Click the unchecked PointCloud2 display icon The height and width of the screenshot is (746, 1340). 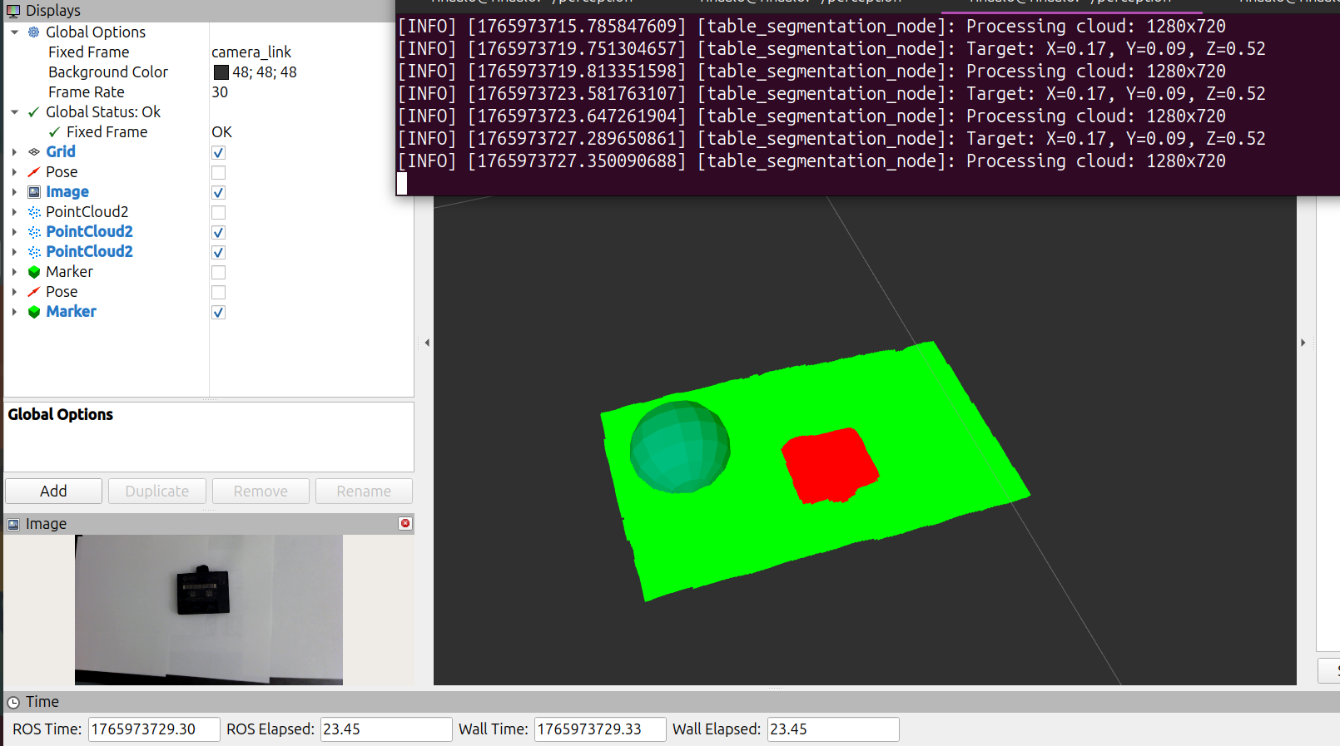click(34, 211)
